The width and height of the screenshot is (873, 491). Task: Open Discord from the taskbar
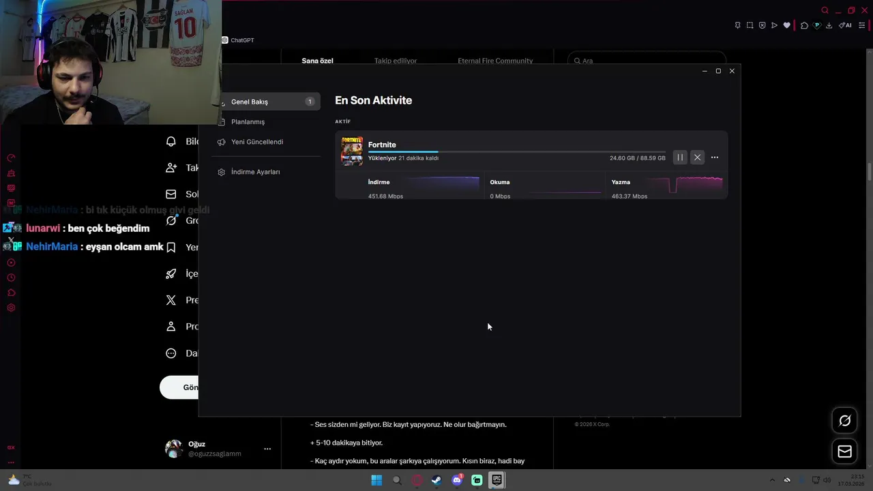(x=457, y=480)
